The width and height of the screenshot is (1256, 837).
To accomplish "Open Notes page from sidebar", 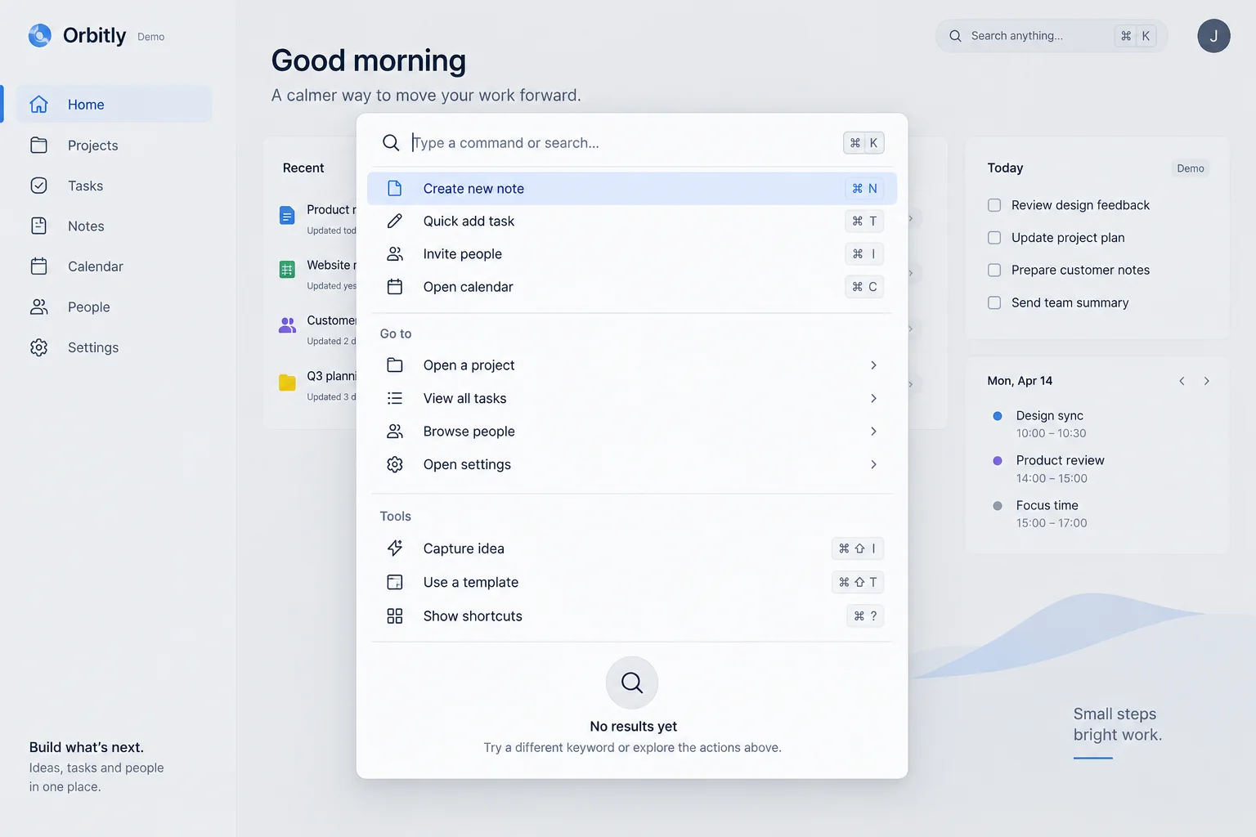I will tap(114, 226).
